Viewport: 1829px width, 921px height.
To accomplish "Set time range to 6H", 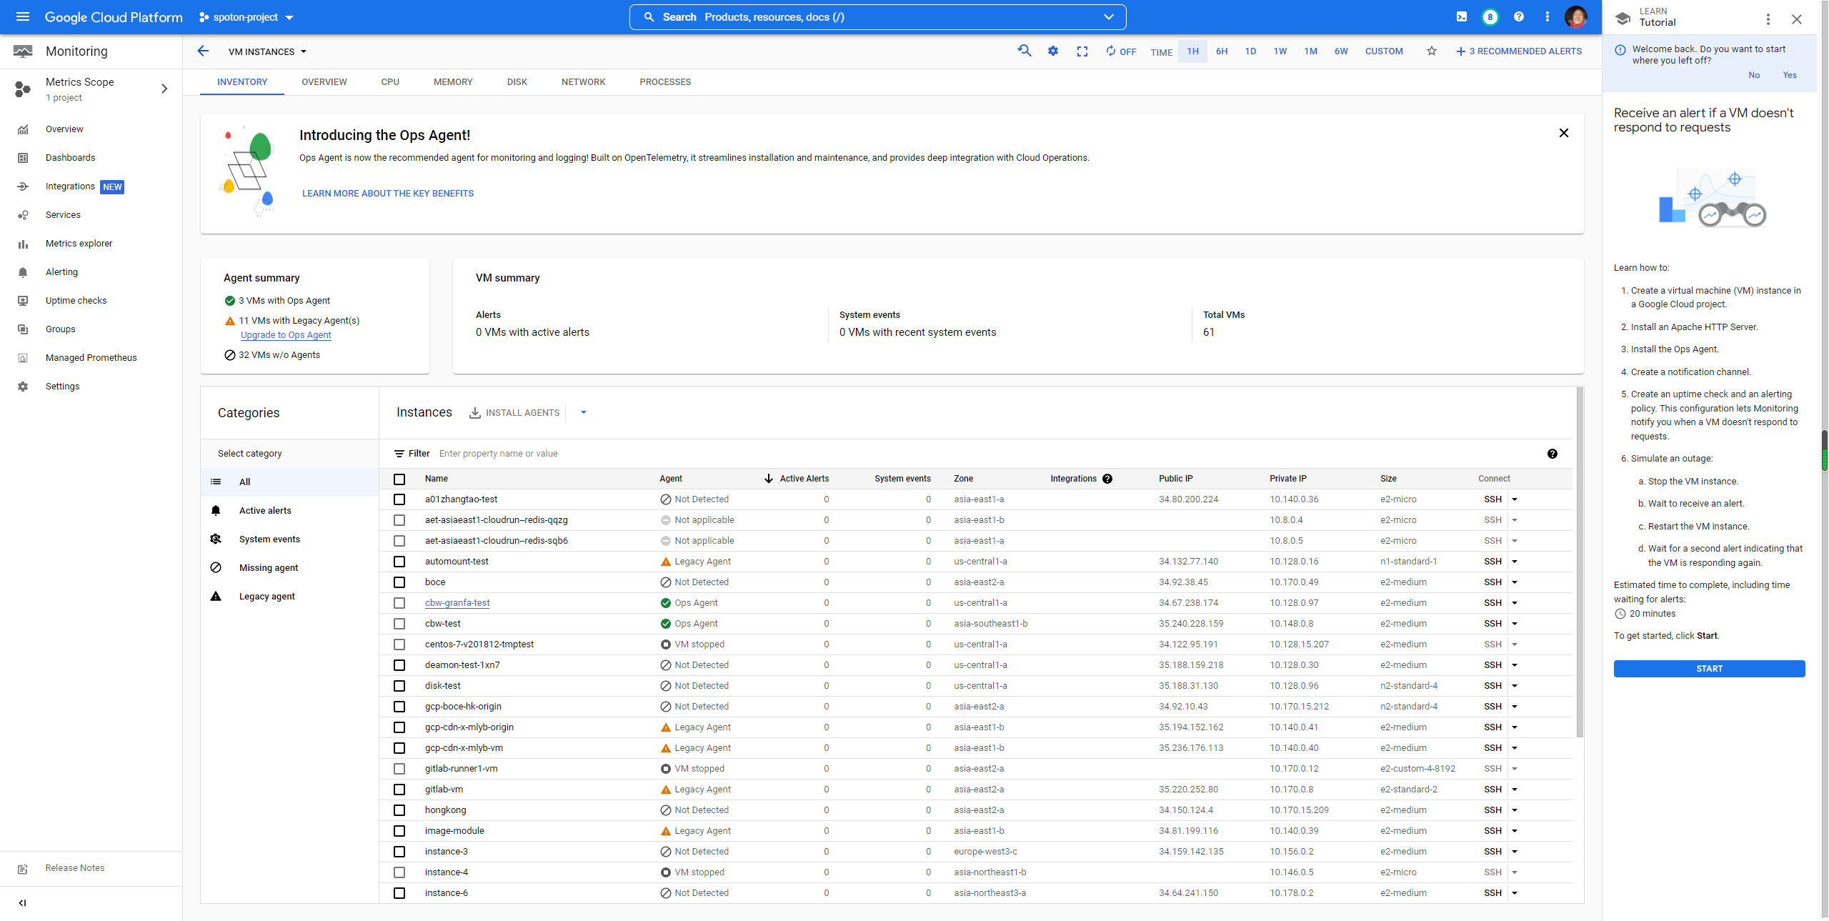I will coord(1222,51).
